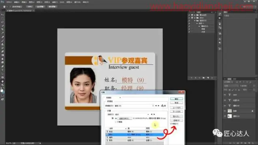Toggle first action set checkmark in Actions panel
This screenshot has height=145, width=258.
pos(189,15)
